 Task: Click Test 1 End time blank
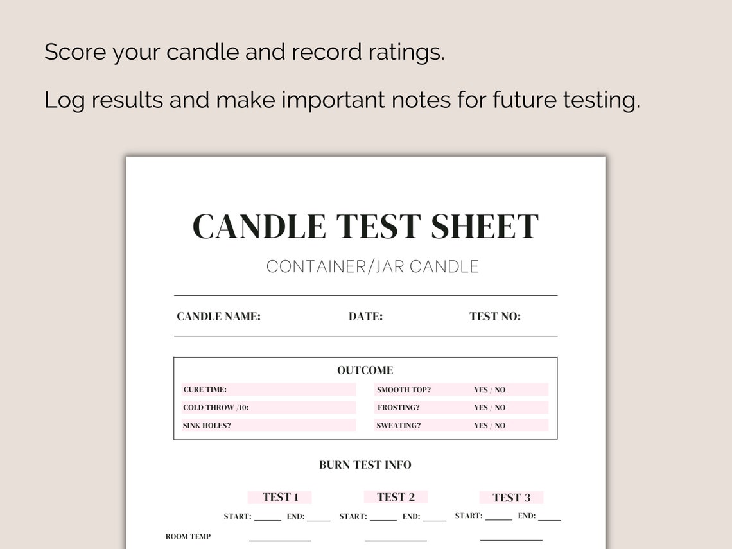click(x=318, y=518)
